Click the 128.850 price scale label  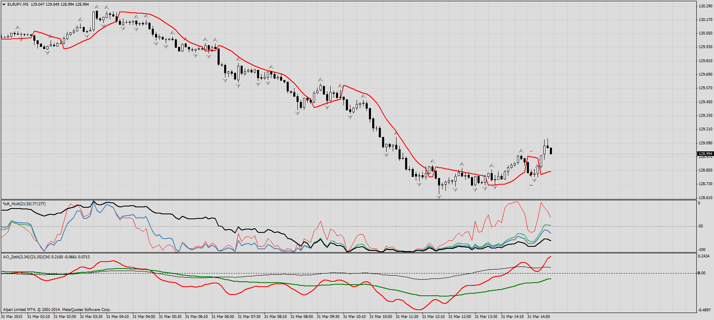coord(705,170)
